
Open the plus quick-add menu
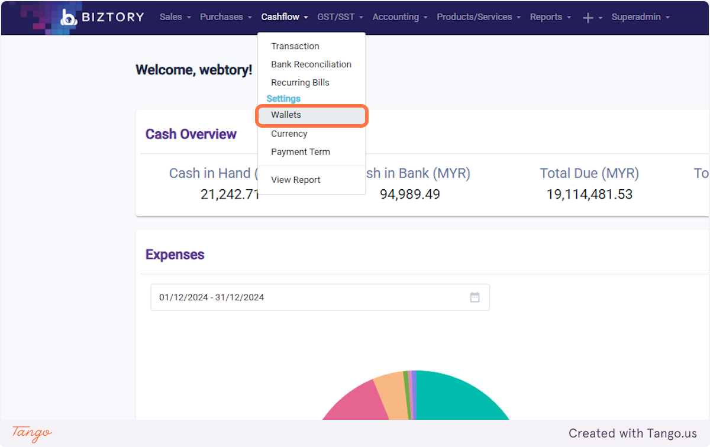coord(592,18)
